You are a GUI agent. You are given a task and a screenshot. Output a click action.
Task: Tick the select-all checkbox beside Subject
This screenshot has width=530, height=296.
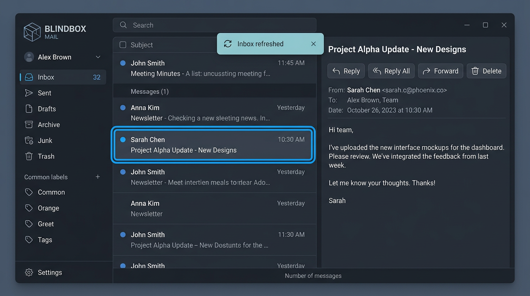[123, 45]
